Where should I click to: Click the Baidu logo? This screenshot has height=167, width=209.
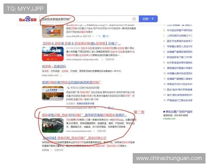(28, 19)
